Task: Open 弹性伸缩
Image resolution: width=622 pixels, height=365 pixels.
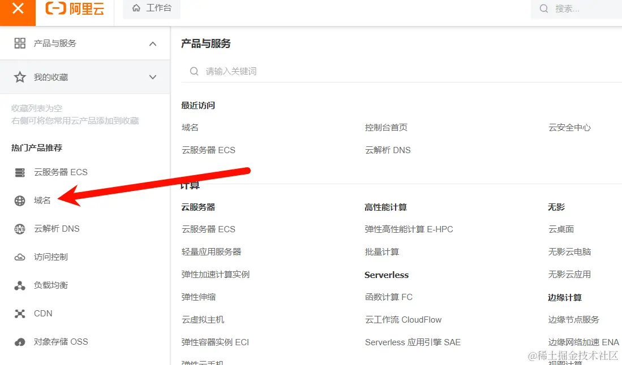Action: click(x=198, y=297)
